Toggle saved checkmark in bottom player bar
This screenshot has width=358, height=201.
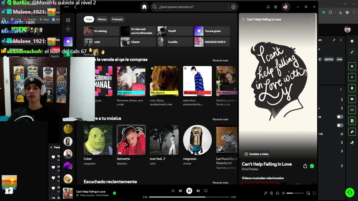pyautogui.click(x=114, y=193)
